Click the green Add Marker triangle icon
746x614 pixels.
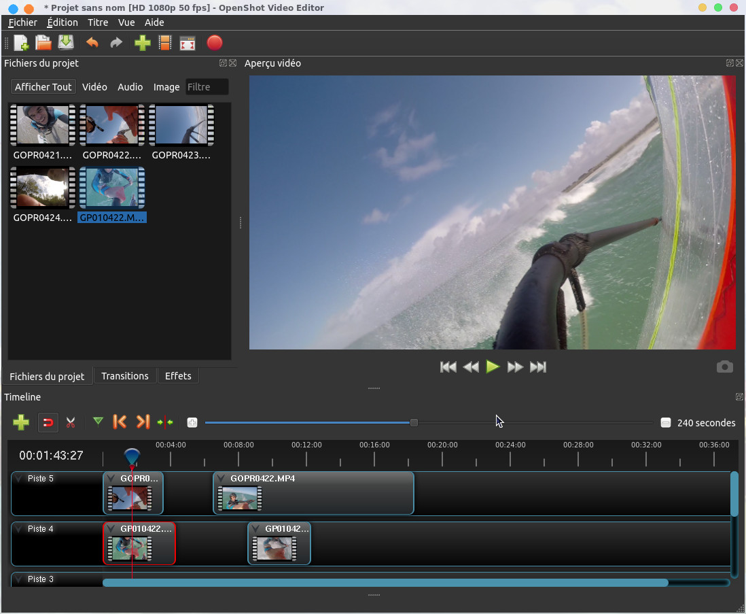(x=98, y=422)
